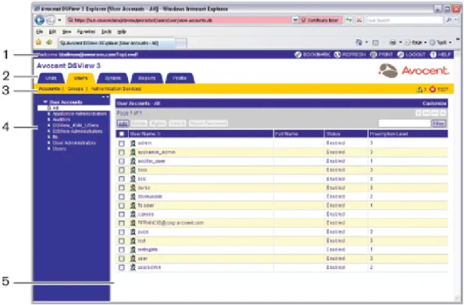This screenshot has height=305, width=464.
Task: Click the red stop loading icon
Action: 359,20
